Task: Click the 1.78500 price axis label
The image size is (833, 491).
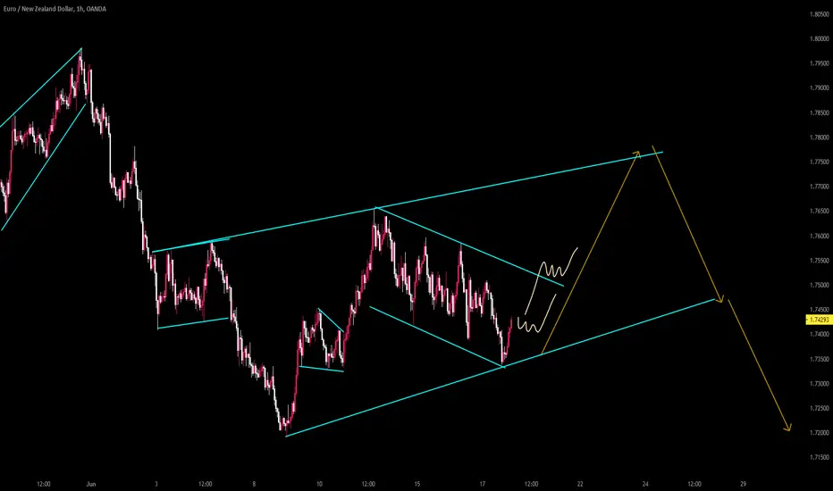Action: click(x=820, y=113)
